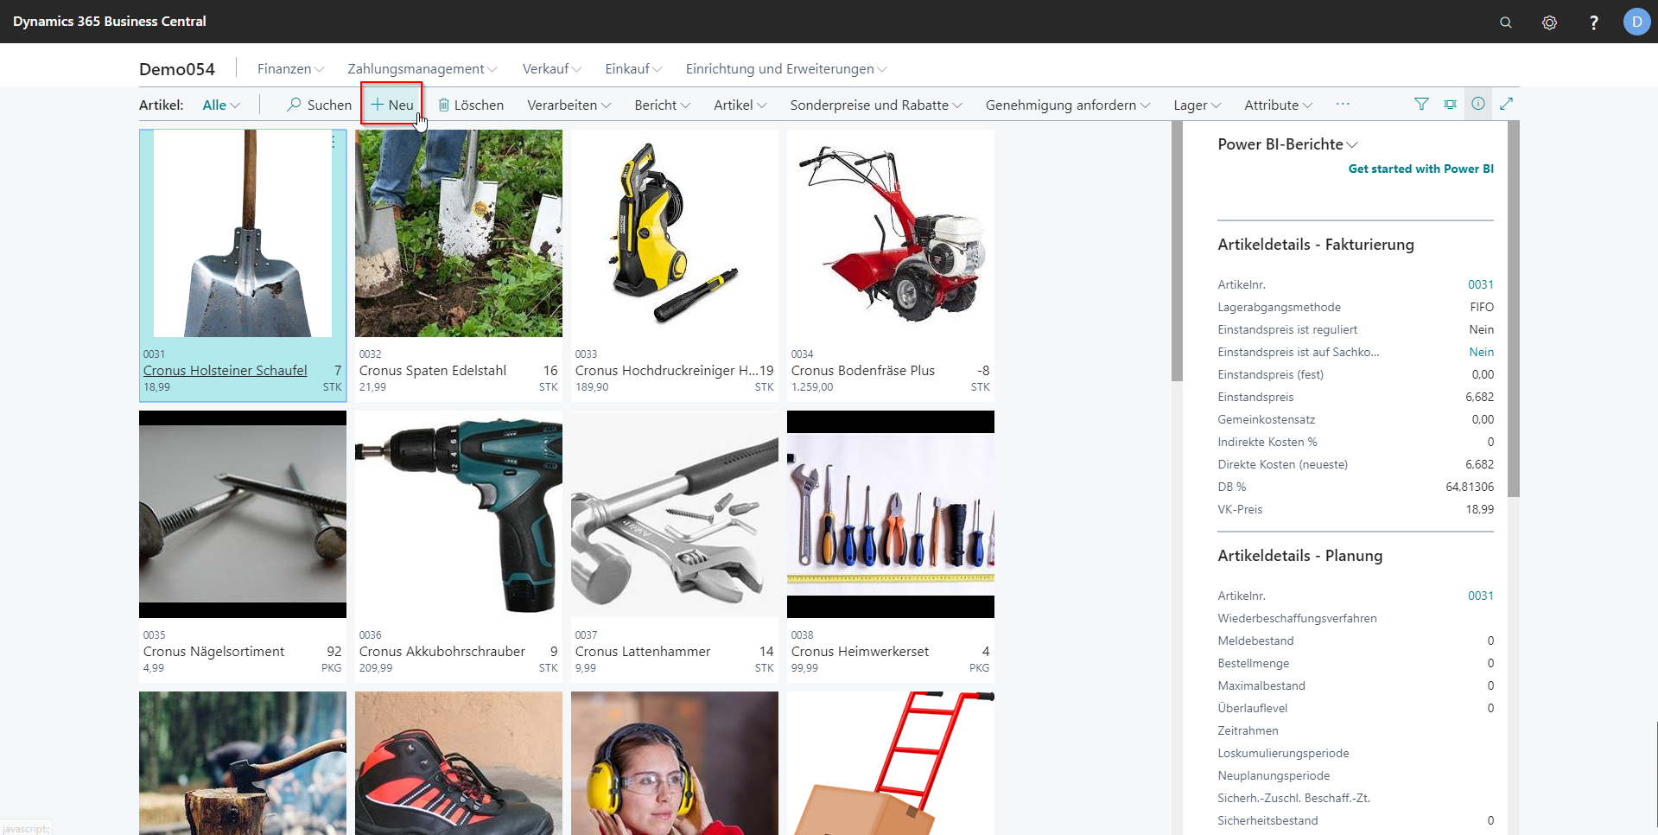Open the Cronus Holsteiner Schaufel item link

tap(225, 370)
